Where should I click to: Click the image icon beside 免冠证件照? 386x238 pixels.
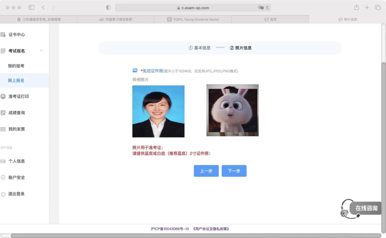[x=135, y=71]
